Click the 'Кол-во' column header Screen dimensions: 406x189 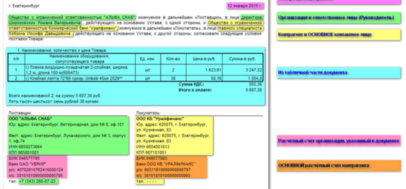pyautogui.click(x=173, y=59)
